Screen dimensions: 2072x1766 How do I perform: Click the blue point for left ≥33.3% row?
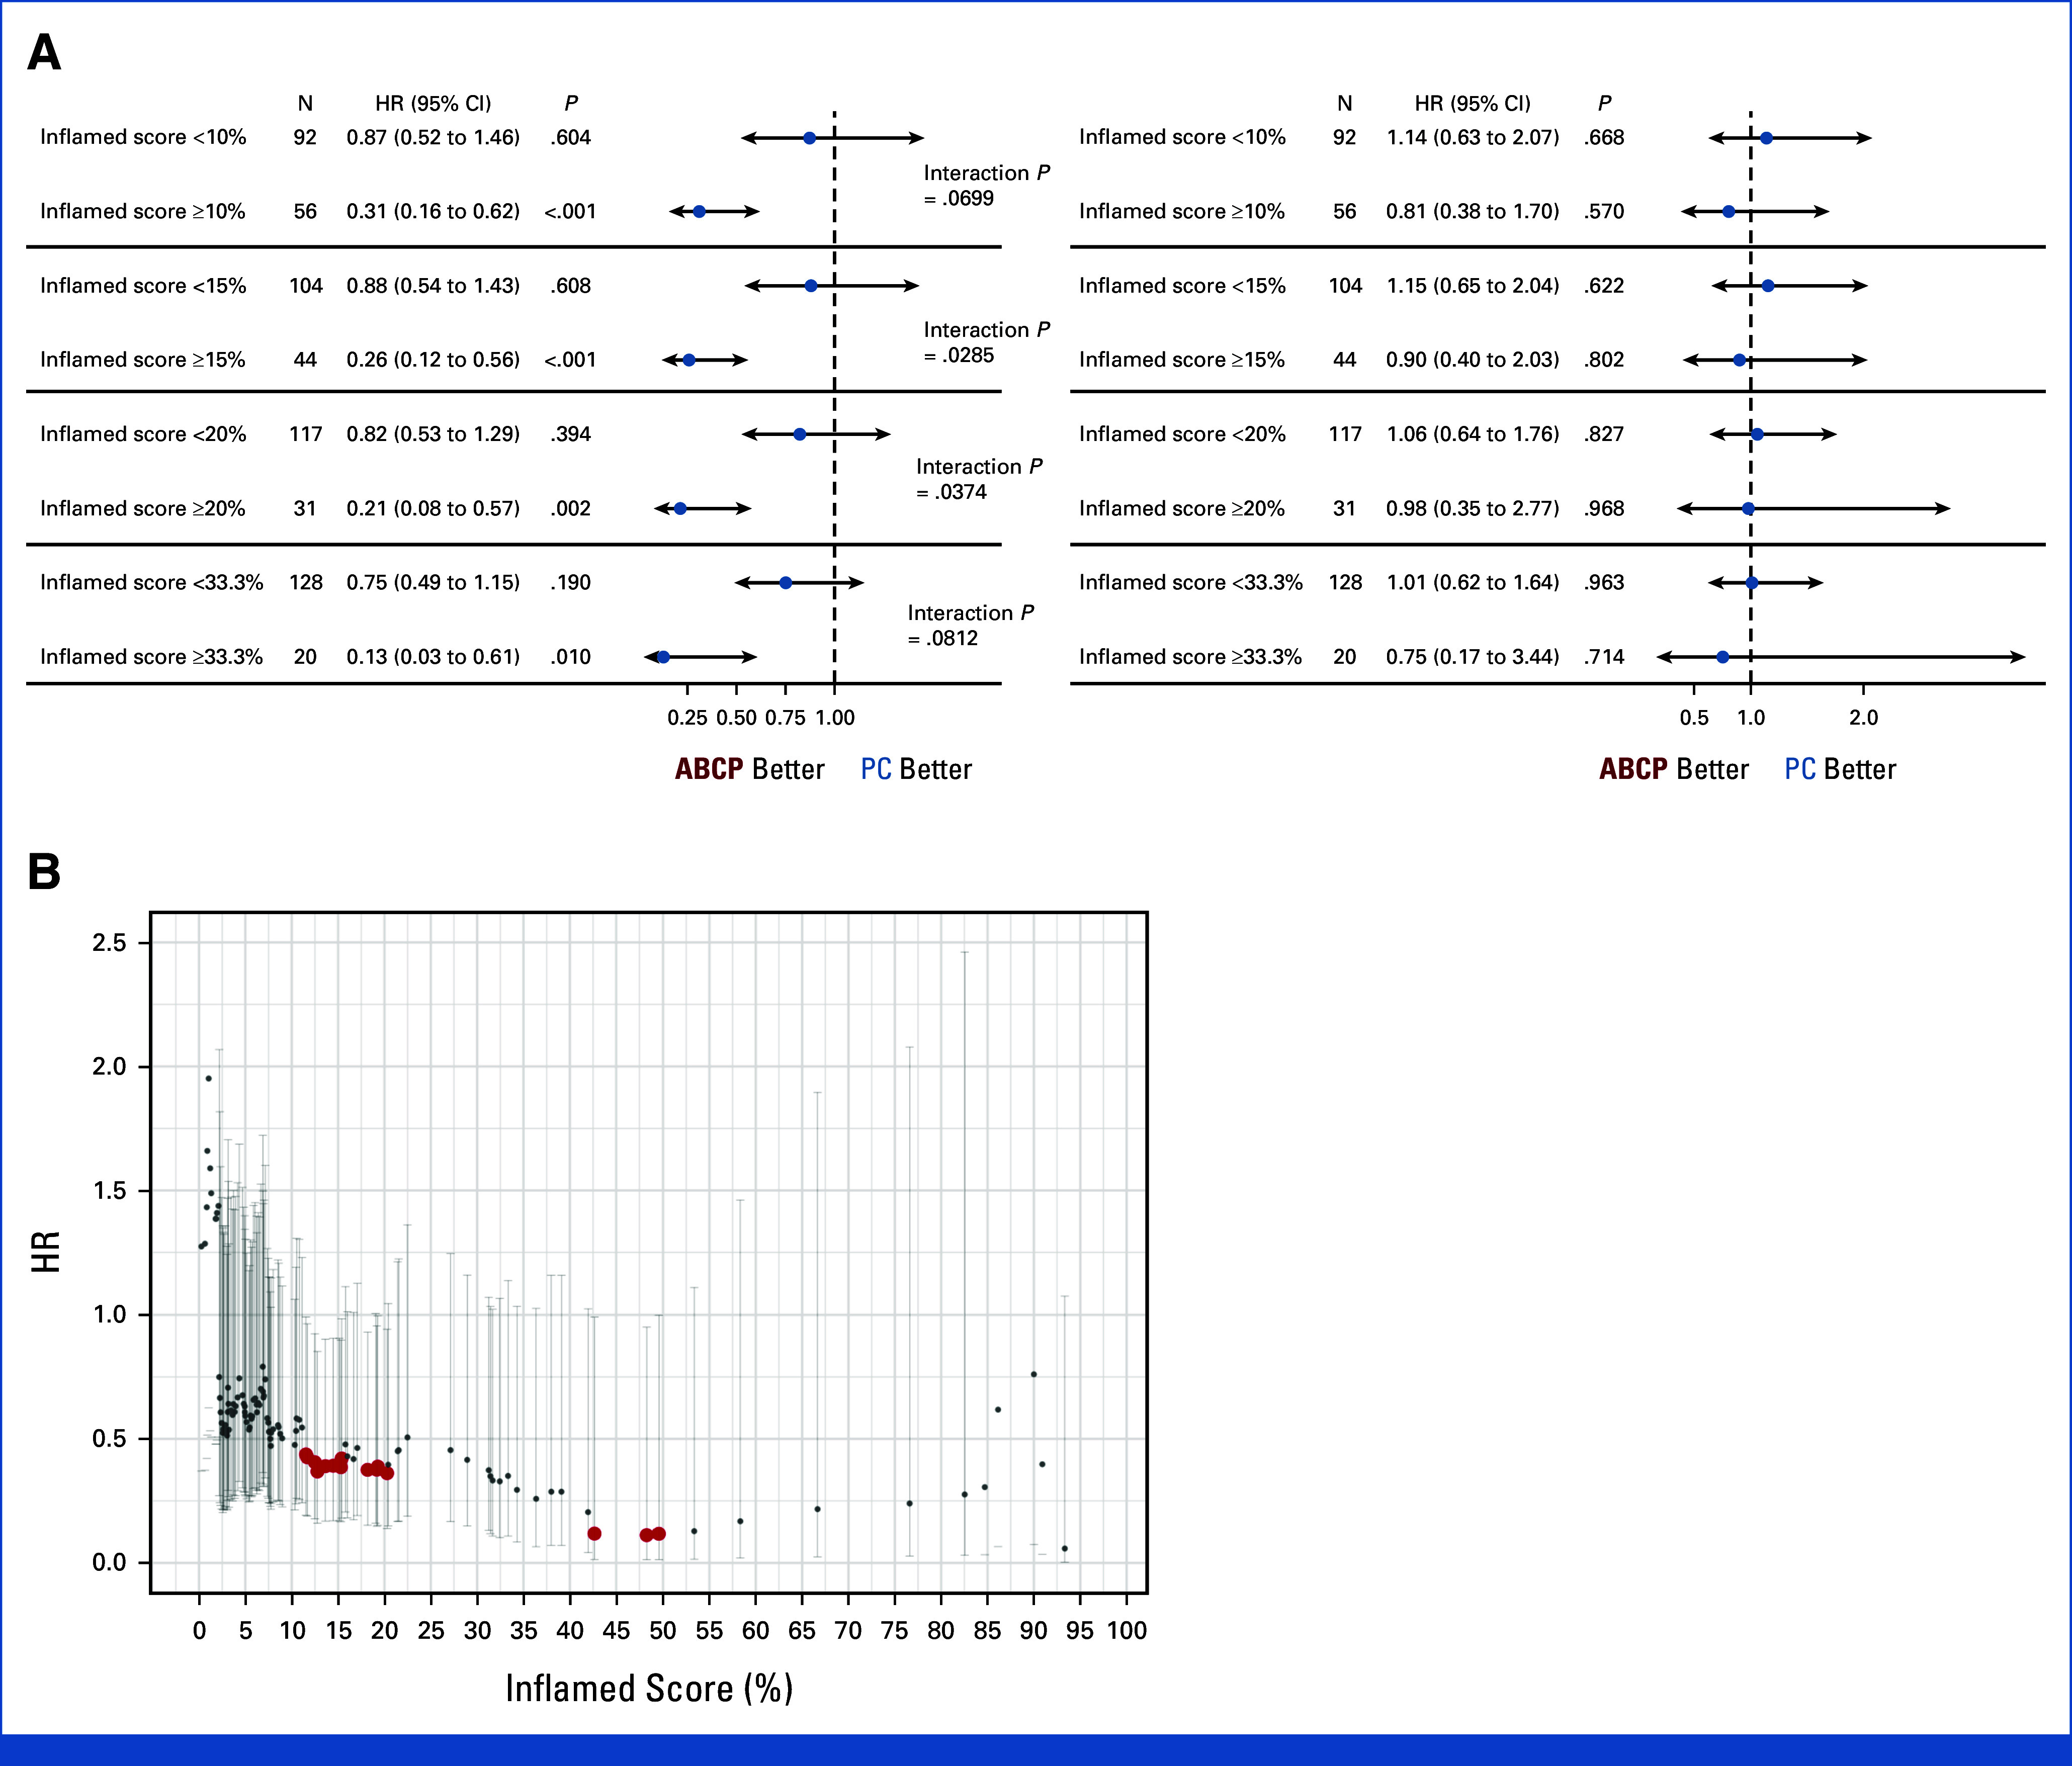pos(663,657)
